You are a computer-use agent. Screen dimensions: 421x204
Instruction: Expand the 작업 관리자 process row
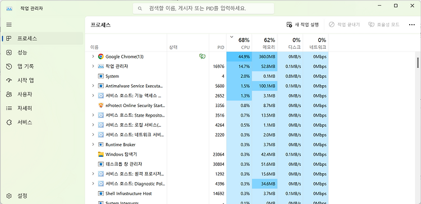pyautogui.click(x=93, y=66)
